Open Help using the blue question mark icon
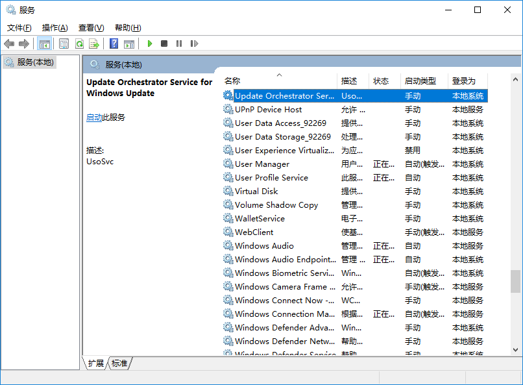The image size is (523, 385). click(114, 43)
